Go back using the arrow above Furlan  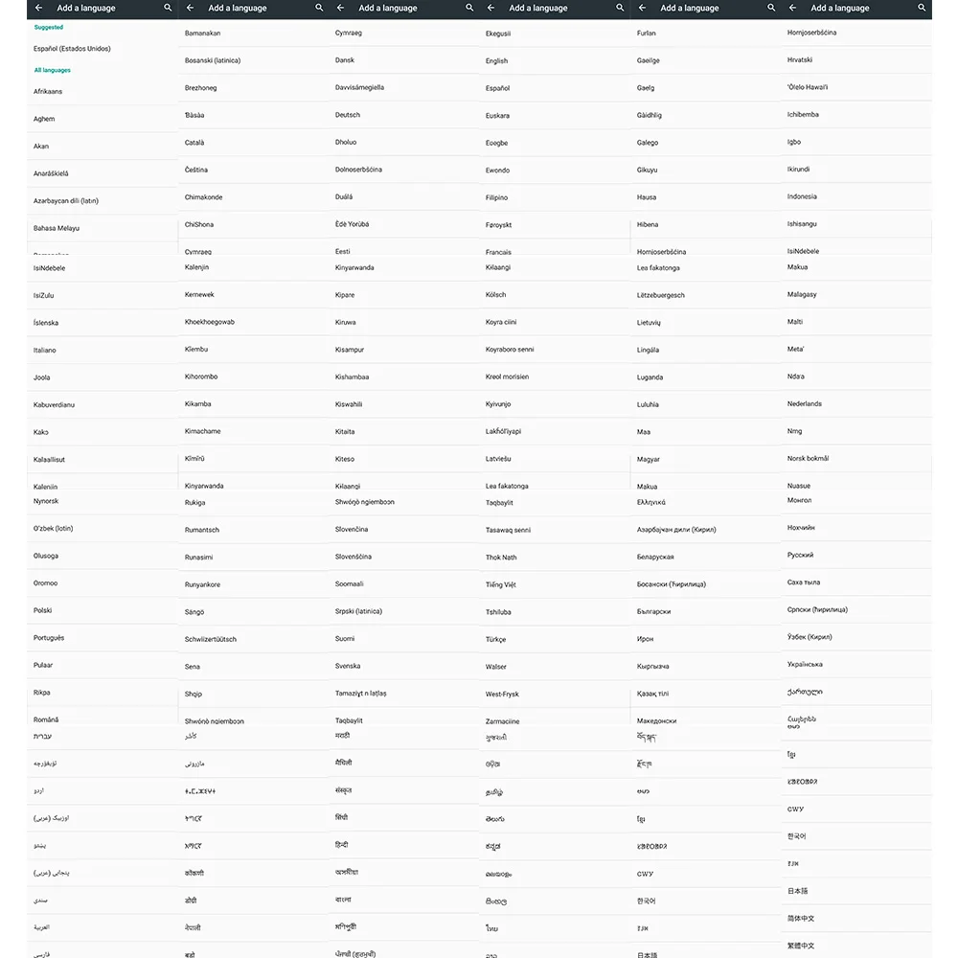click(642, 8)
